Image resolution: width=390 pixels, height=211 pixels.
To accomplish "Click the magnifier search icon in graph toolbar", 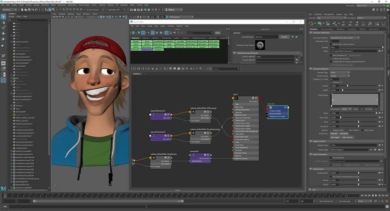I will tap(201, 69).
